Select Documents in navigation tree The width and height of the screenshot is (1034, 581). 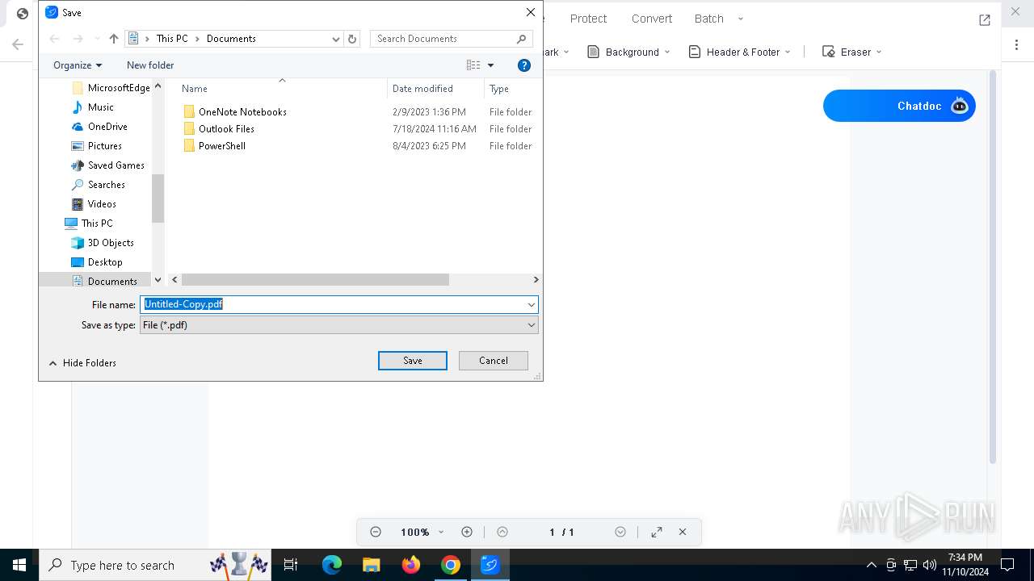tap(105, 282)
